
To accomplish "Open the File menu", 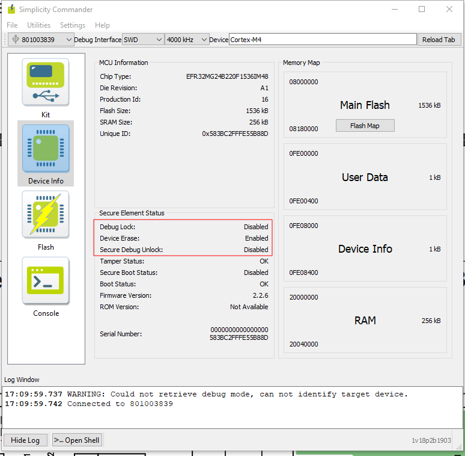I will (12, 25).
